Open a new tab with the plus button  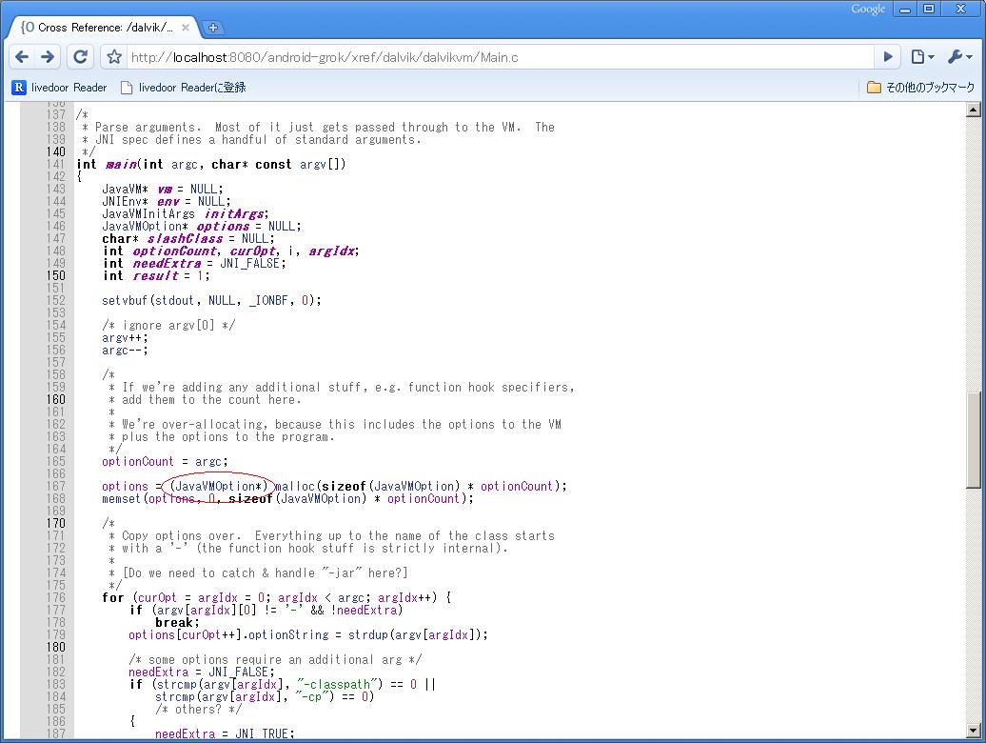point(212,28)
